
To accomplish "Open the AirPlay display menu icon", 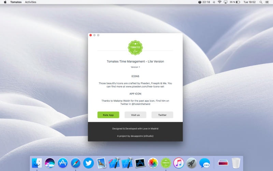I will coord(226,2).
